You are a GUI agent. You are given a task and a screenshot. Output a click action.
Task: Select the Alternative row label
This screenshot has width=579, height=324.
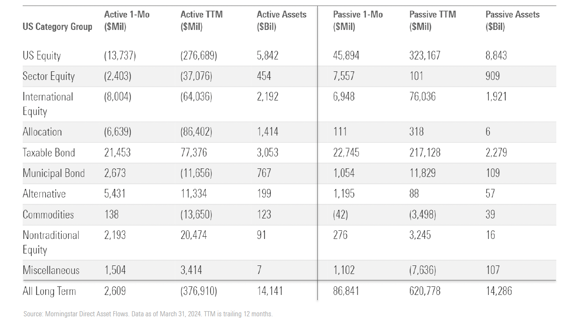tap(44, 194)
